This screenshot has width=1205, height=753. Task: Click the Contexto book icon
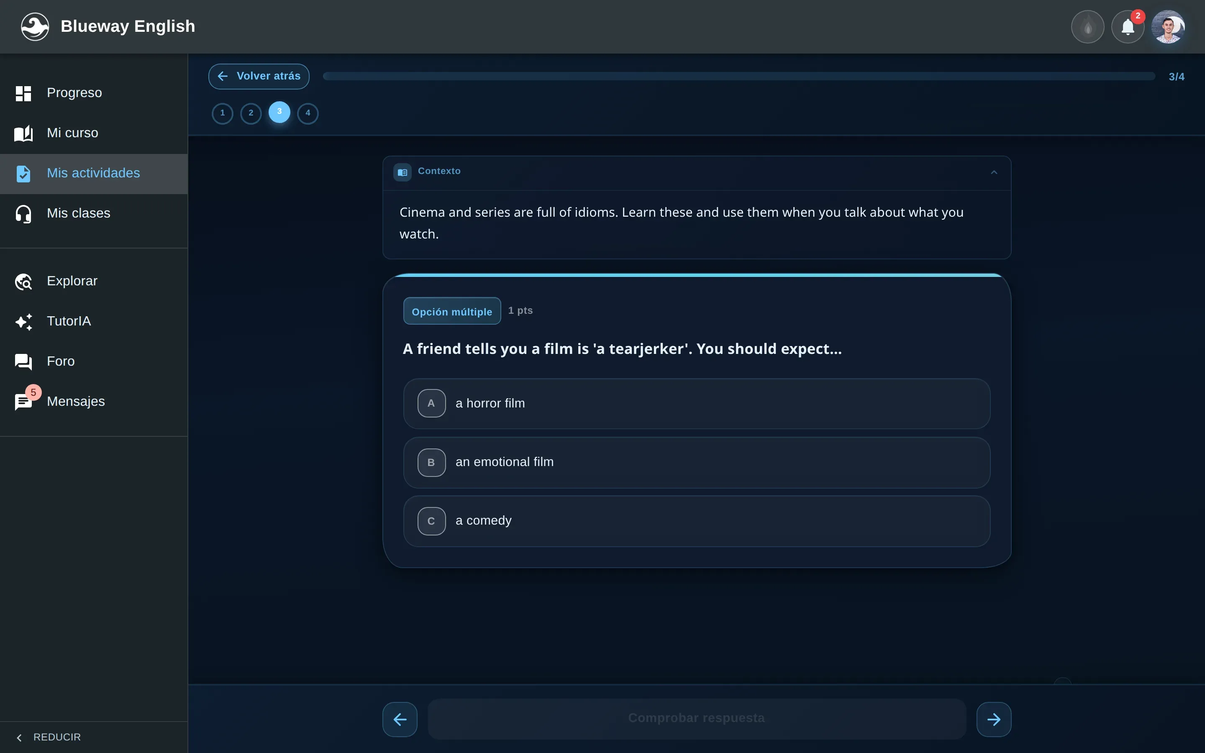tap(403, 172)
